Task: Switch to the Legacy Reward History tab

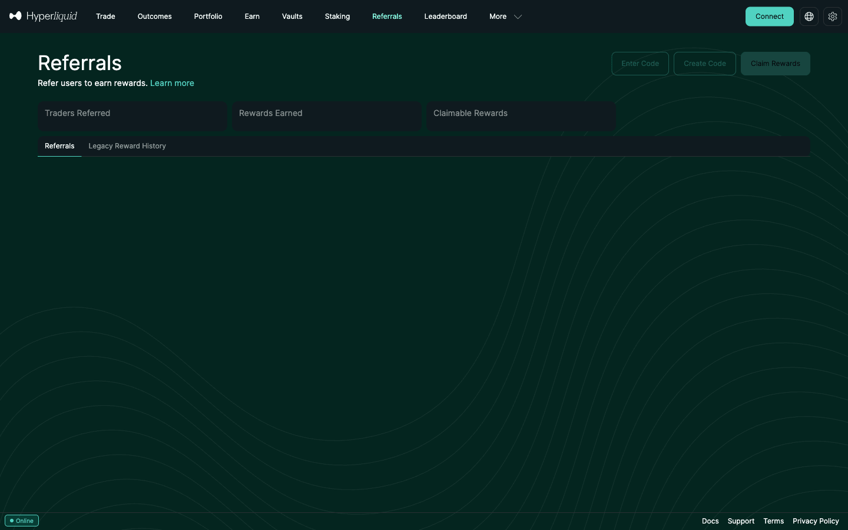Action: pyautogui.click(x=127, y=146)
